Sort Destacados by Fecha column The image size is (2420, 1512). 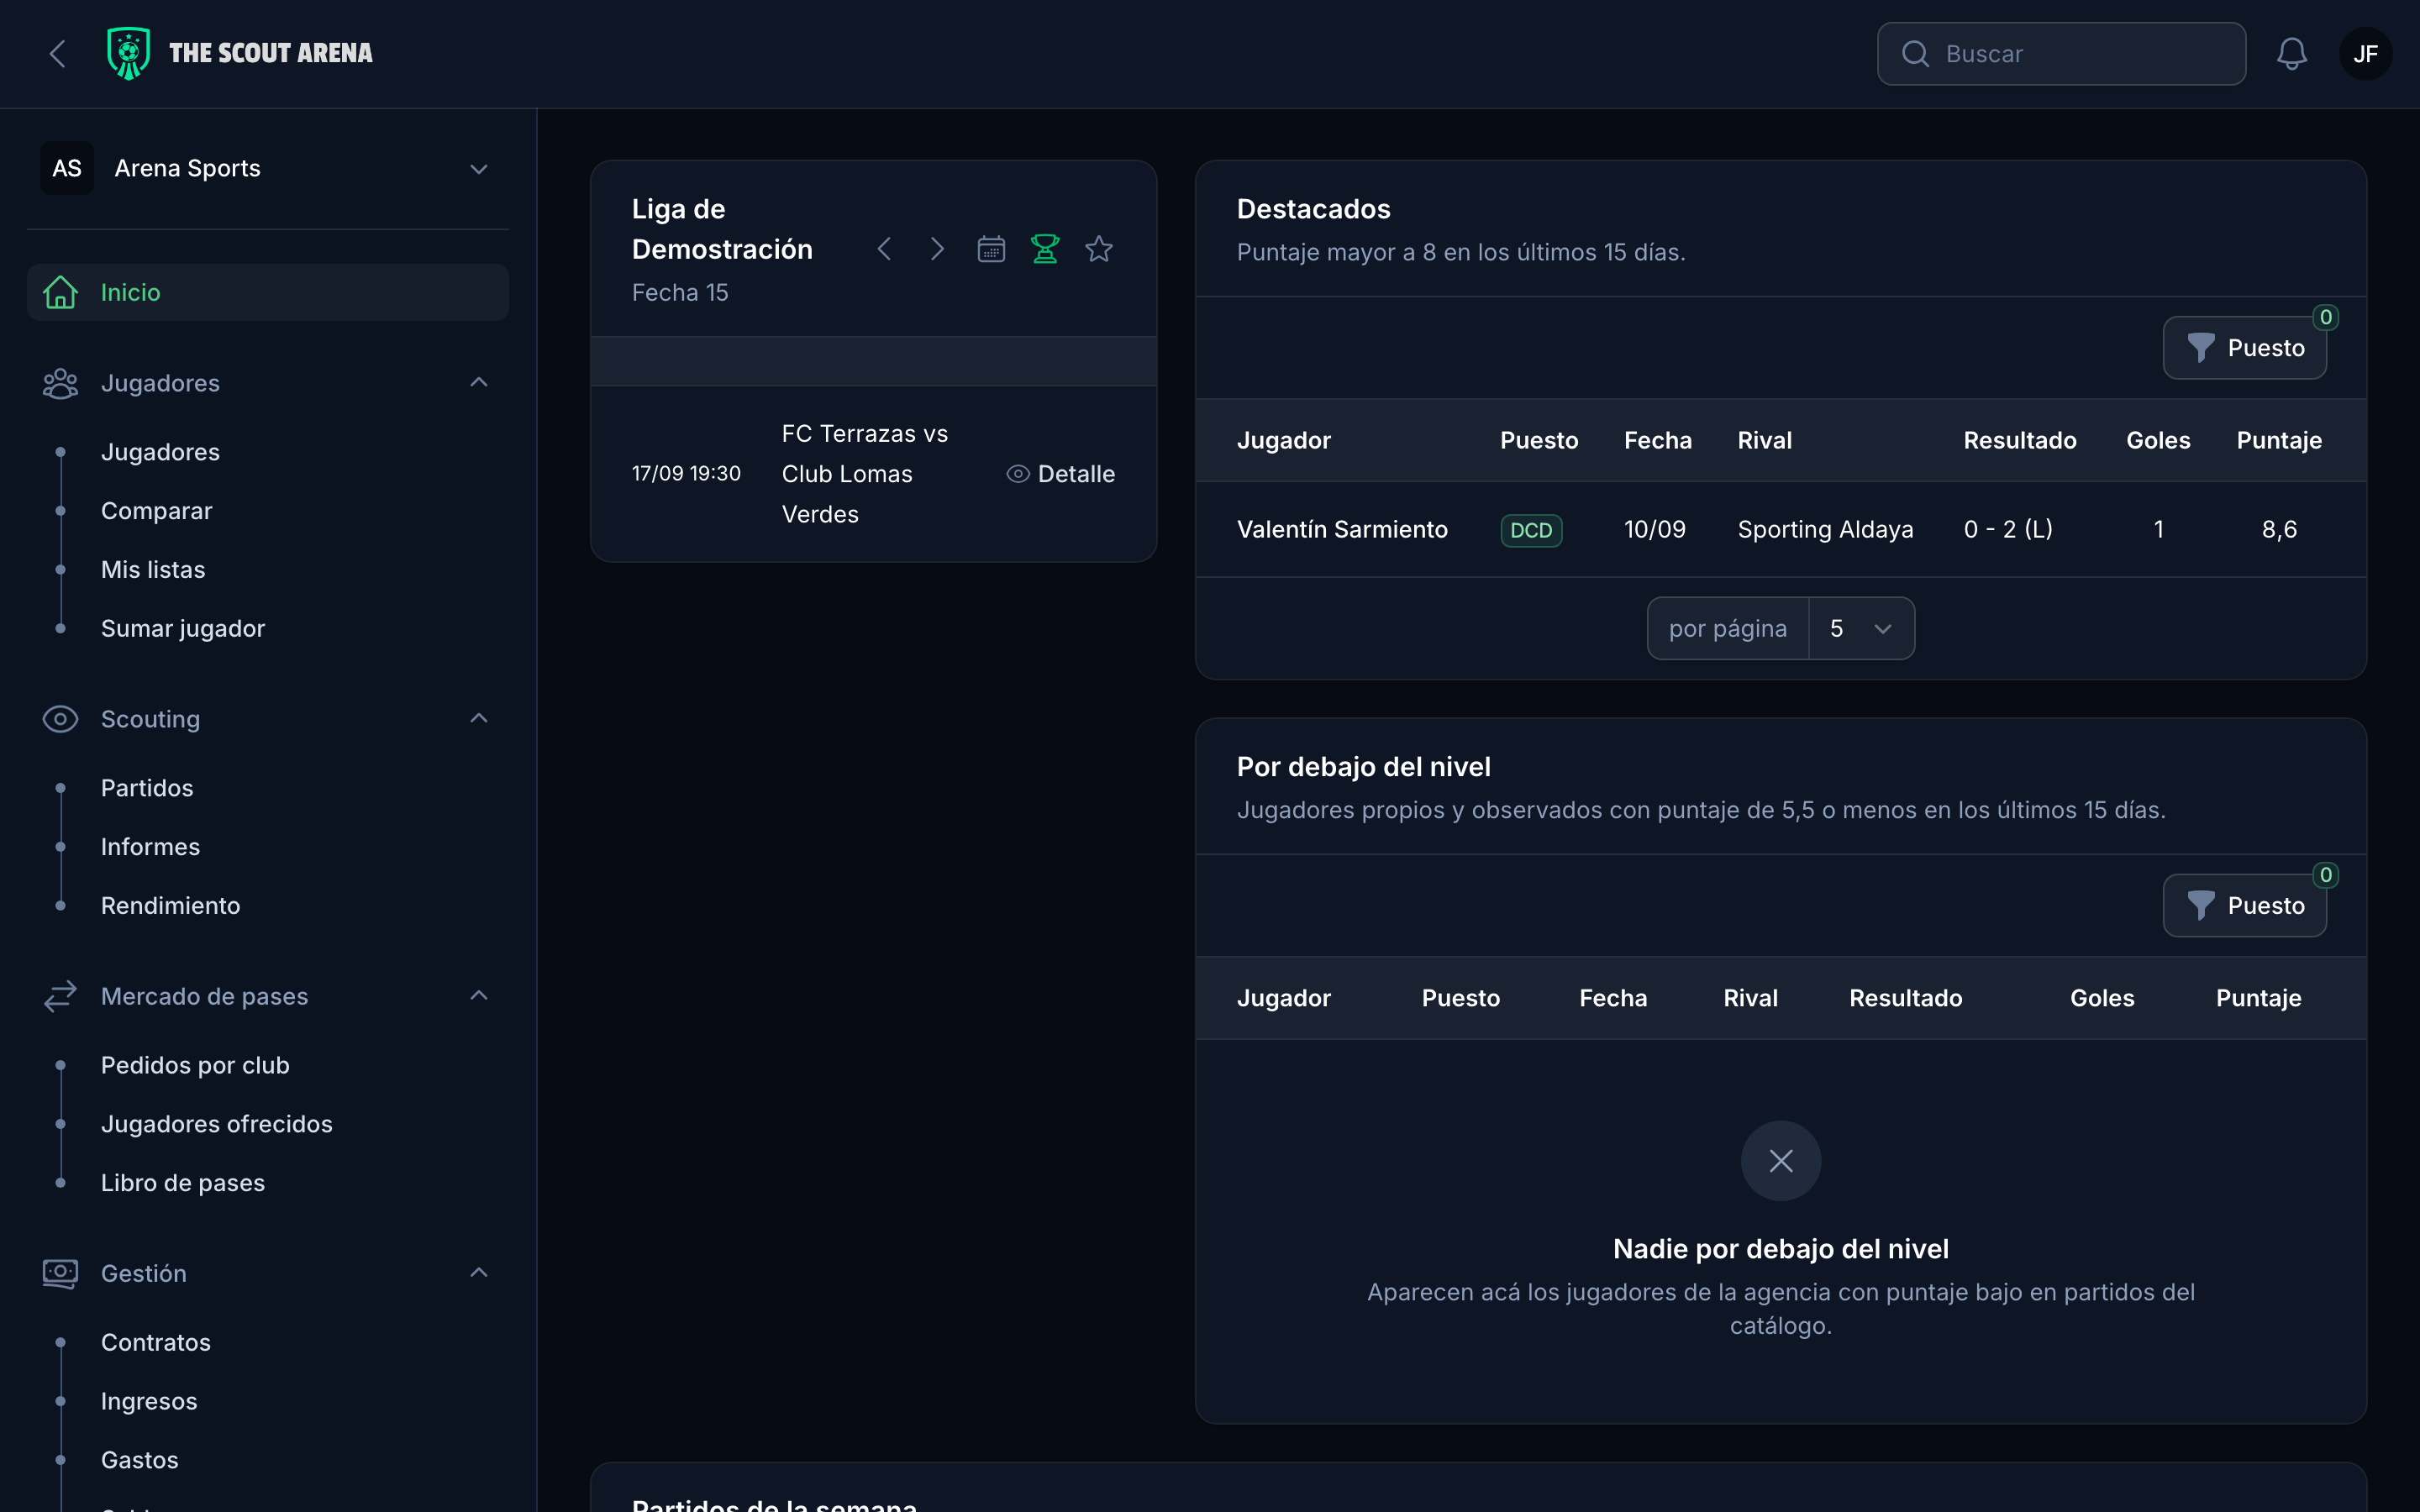(1658, 441)
